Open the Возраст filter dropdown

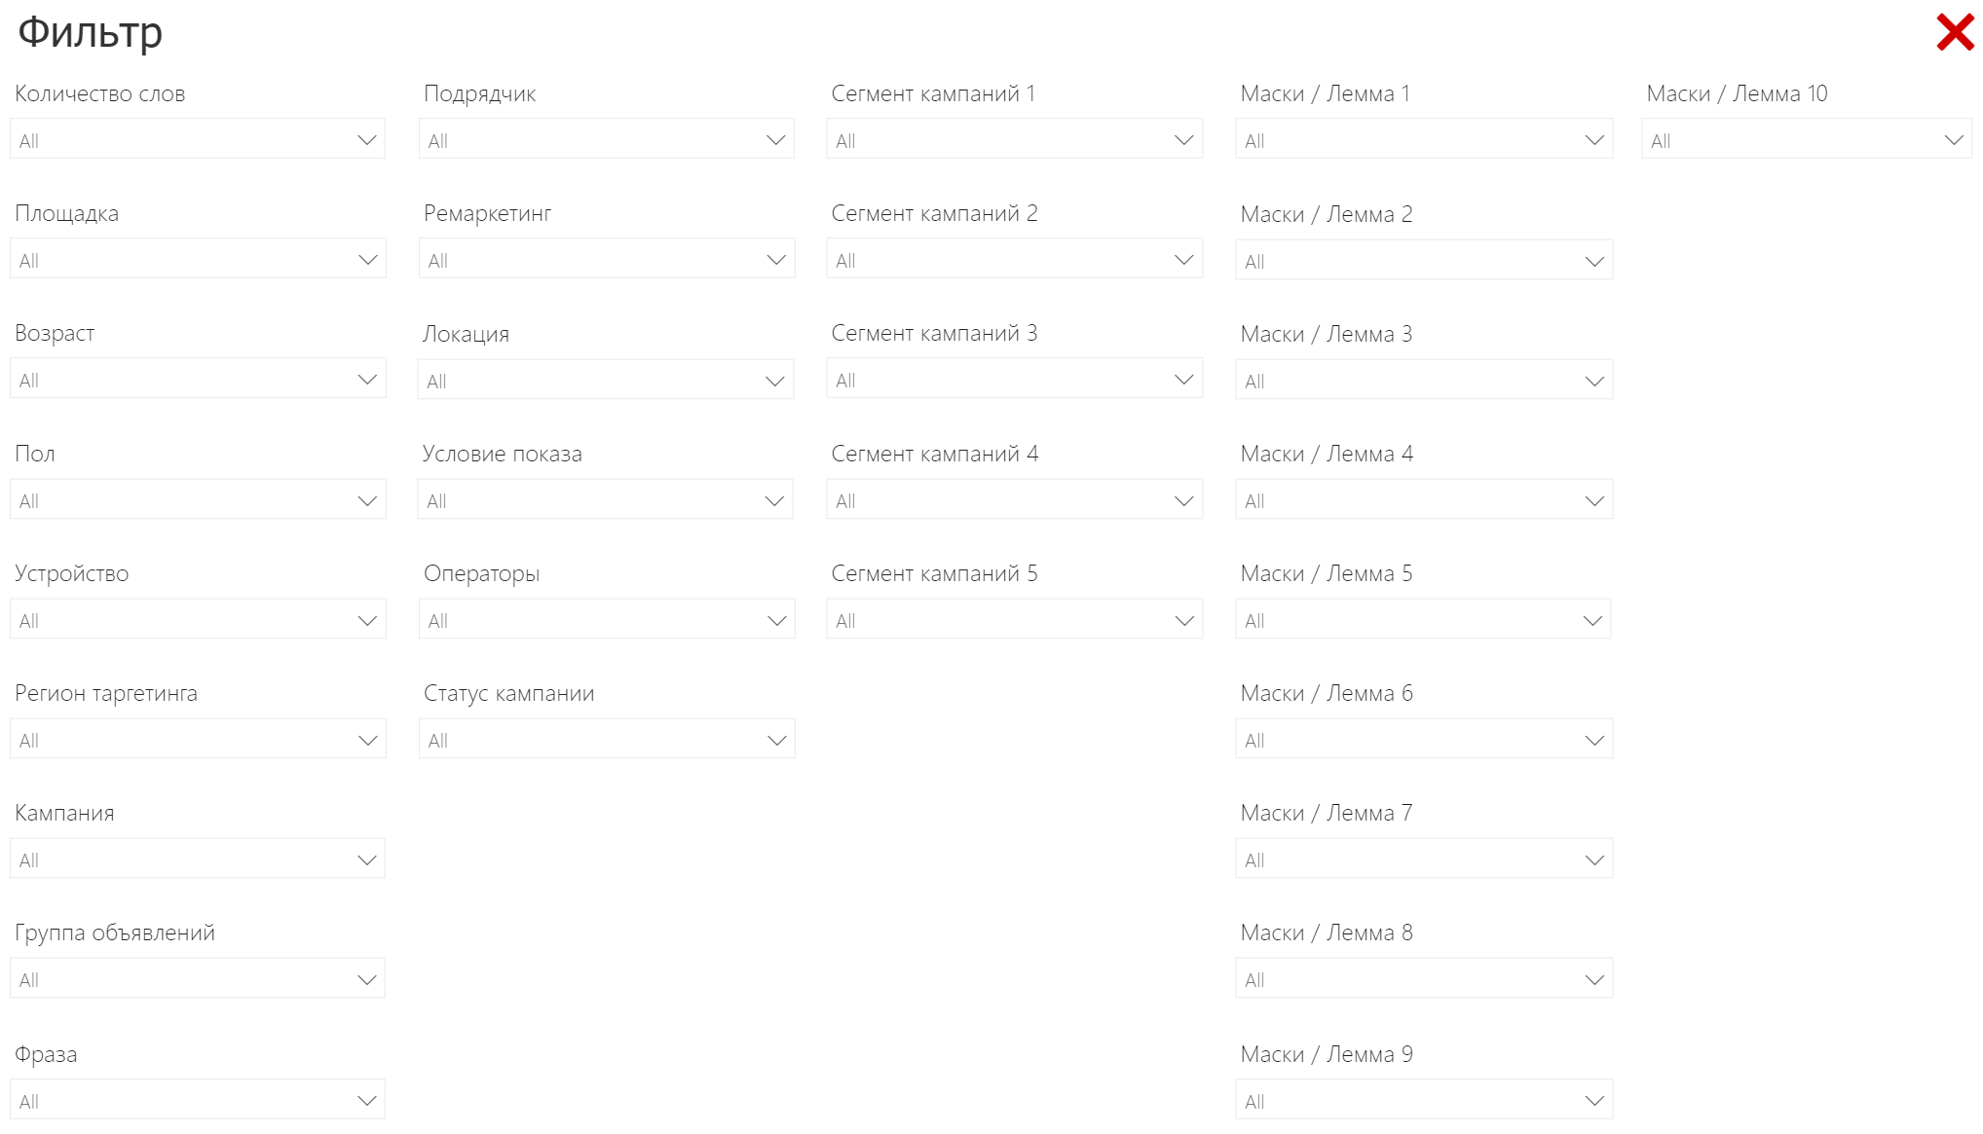198,380
